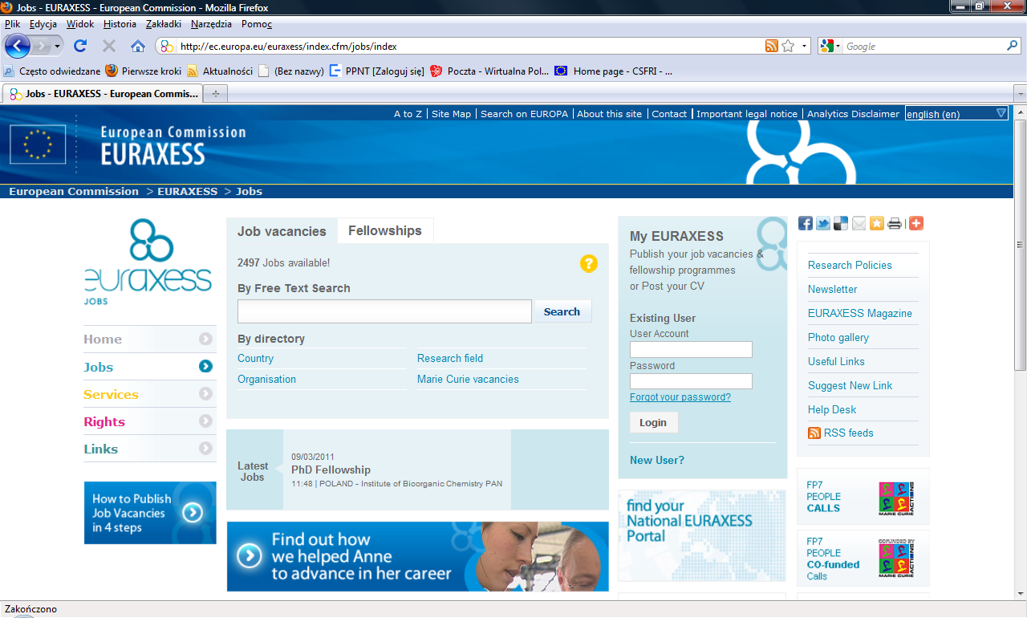Click the Site Map link in the top bar

451,114
